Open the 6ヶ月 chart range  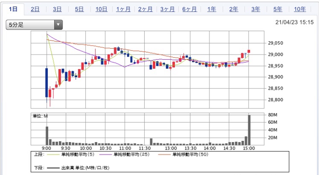tap(189, 9)
